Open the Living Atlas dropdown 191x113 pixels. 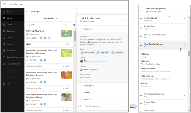point(50,18)
